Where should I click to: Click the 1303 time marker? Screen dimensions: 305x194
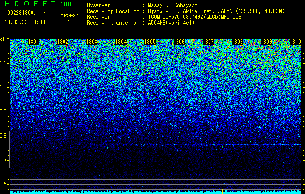pos(92,42)
